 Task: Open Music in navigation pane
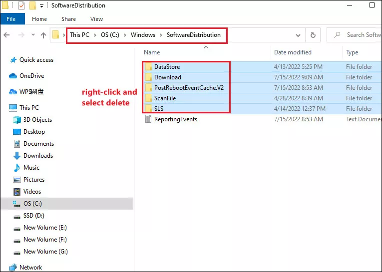point(31,168)
